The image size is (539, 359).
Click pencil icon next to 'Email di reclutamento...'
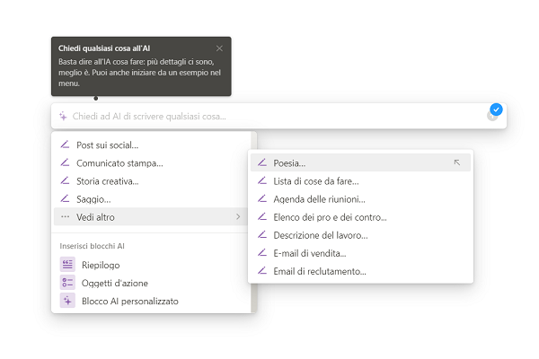click(x=262, y=271)
